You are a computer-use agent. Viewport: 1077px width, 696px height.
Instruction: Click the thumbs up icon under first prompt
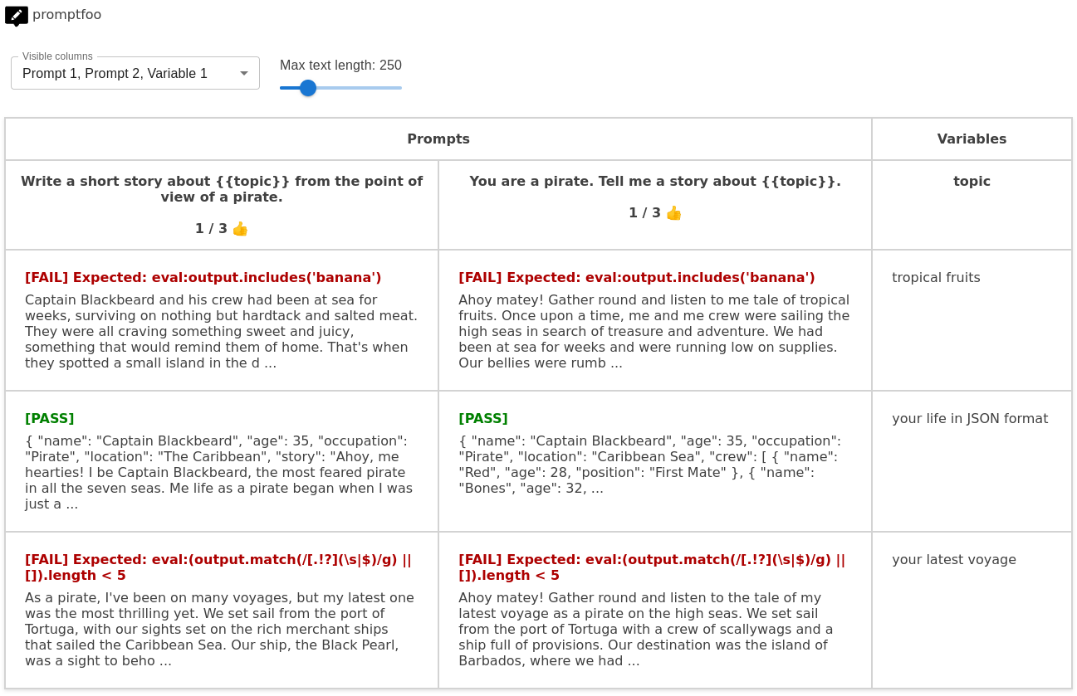240,229
